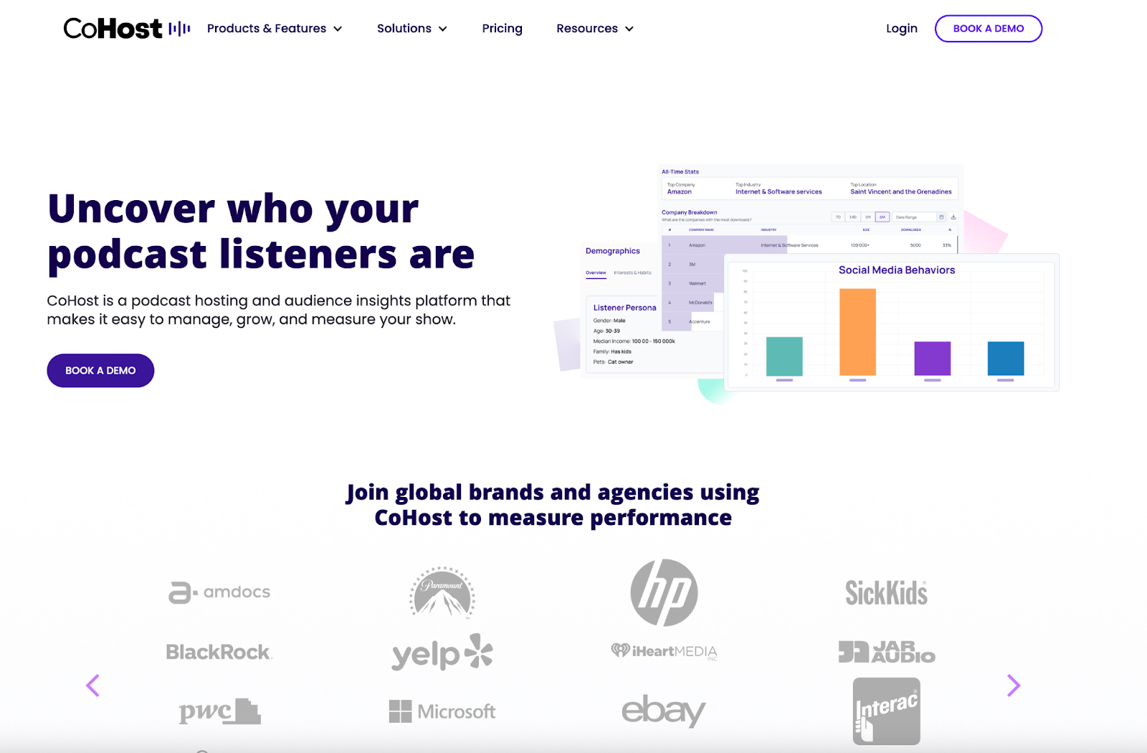Click the 'Internet & Software services' top industry
1147x753 pixels.
779,191
